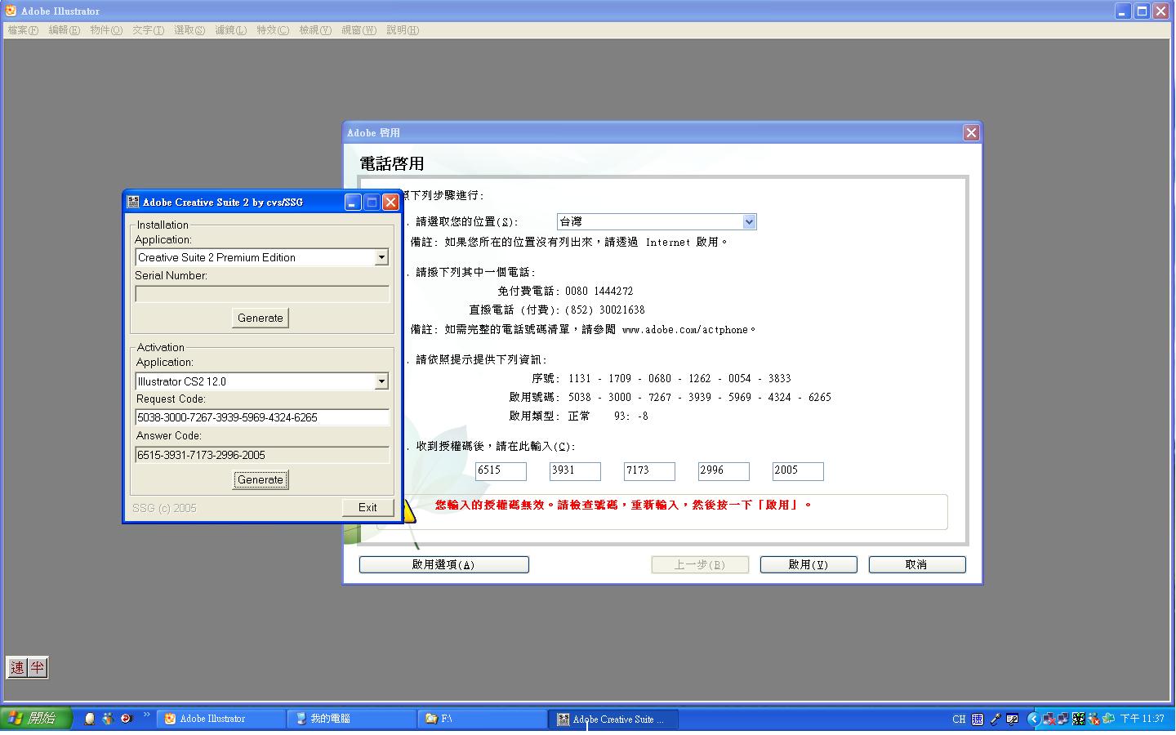Click the authorization code box containing 2005
The width and height of the screenshot is (1176, 735).
pos(798,471)
